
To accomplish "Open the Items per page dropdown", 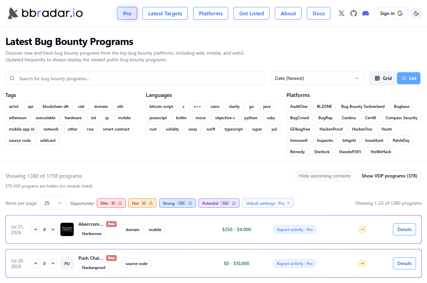I will pos(53,203).
